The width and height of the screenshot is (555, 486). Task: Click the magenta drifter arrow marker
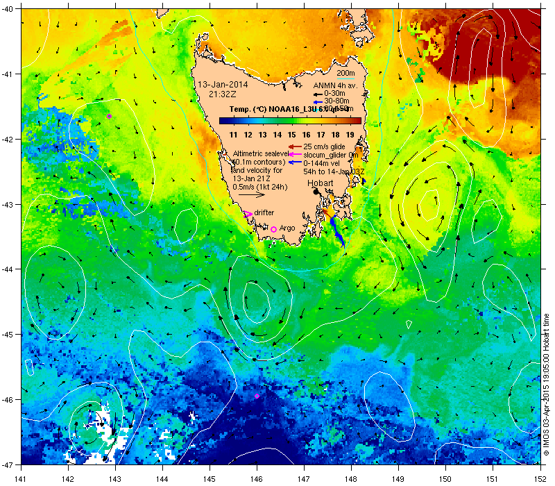pos(248,214)
